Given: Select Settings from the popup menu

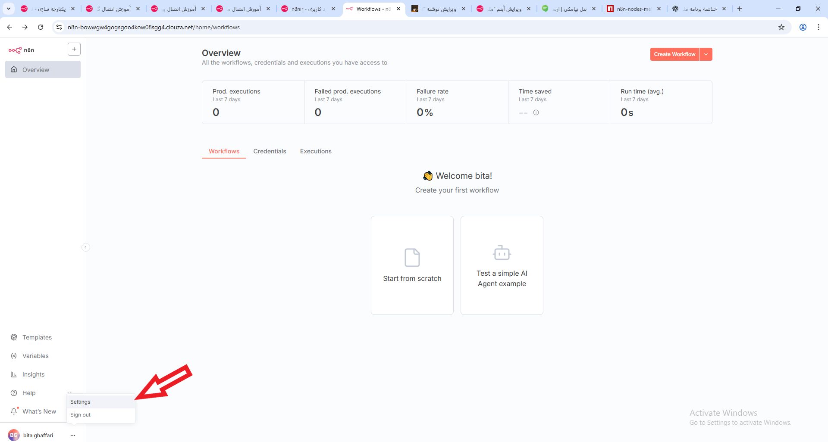Looking at the screenshot, I should coord(80,402).
